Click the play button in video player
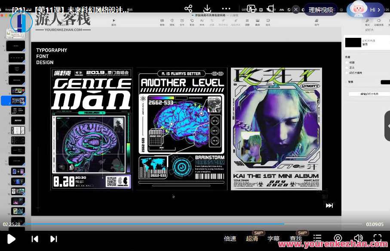 (x=12, y=239)
